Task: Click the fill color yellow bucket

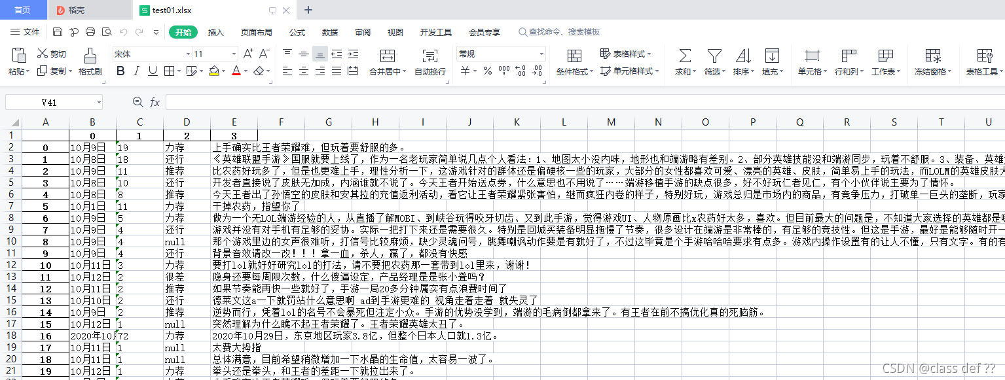Action: [213, 71]
